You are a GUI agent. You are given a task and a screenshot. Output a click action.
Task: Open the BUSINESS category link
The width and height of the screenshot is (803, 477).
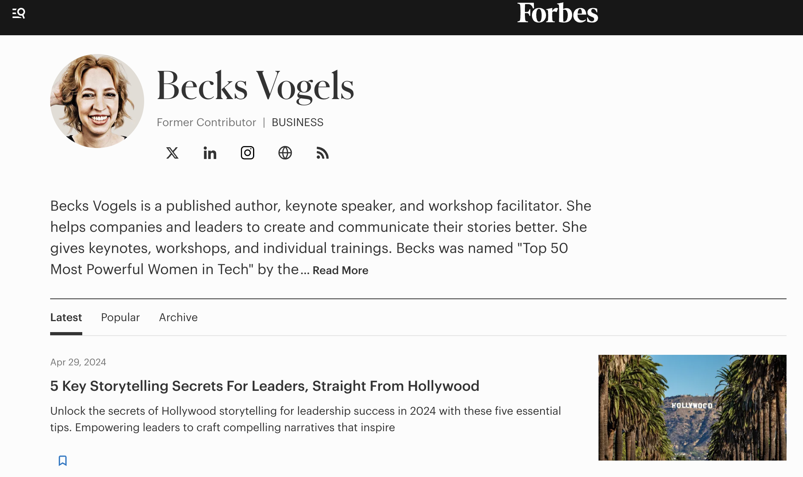click(x=297, y=123)
